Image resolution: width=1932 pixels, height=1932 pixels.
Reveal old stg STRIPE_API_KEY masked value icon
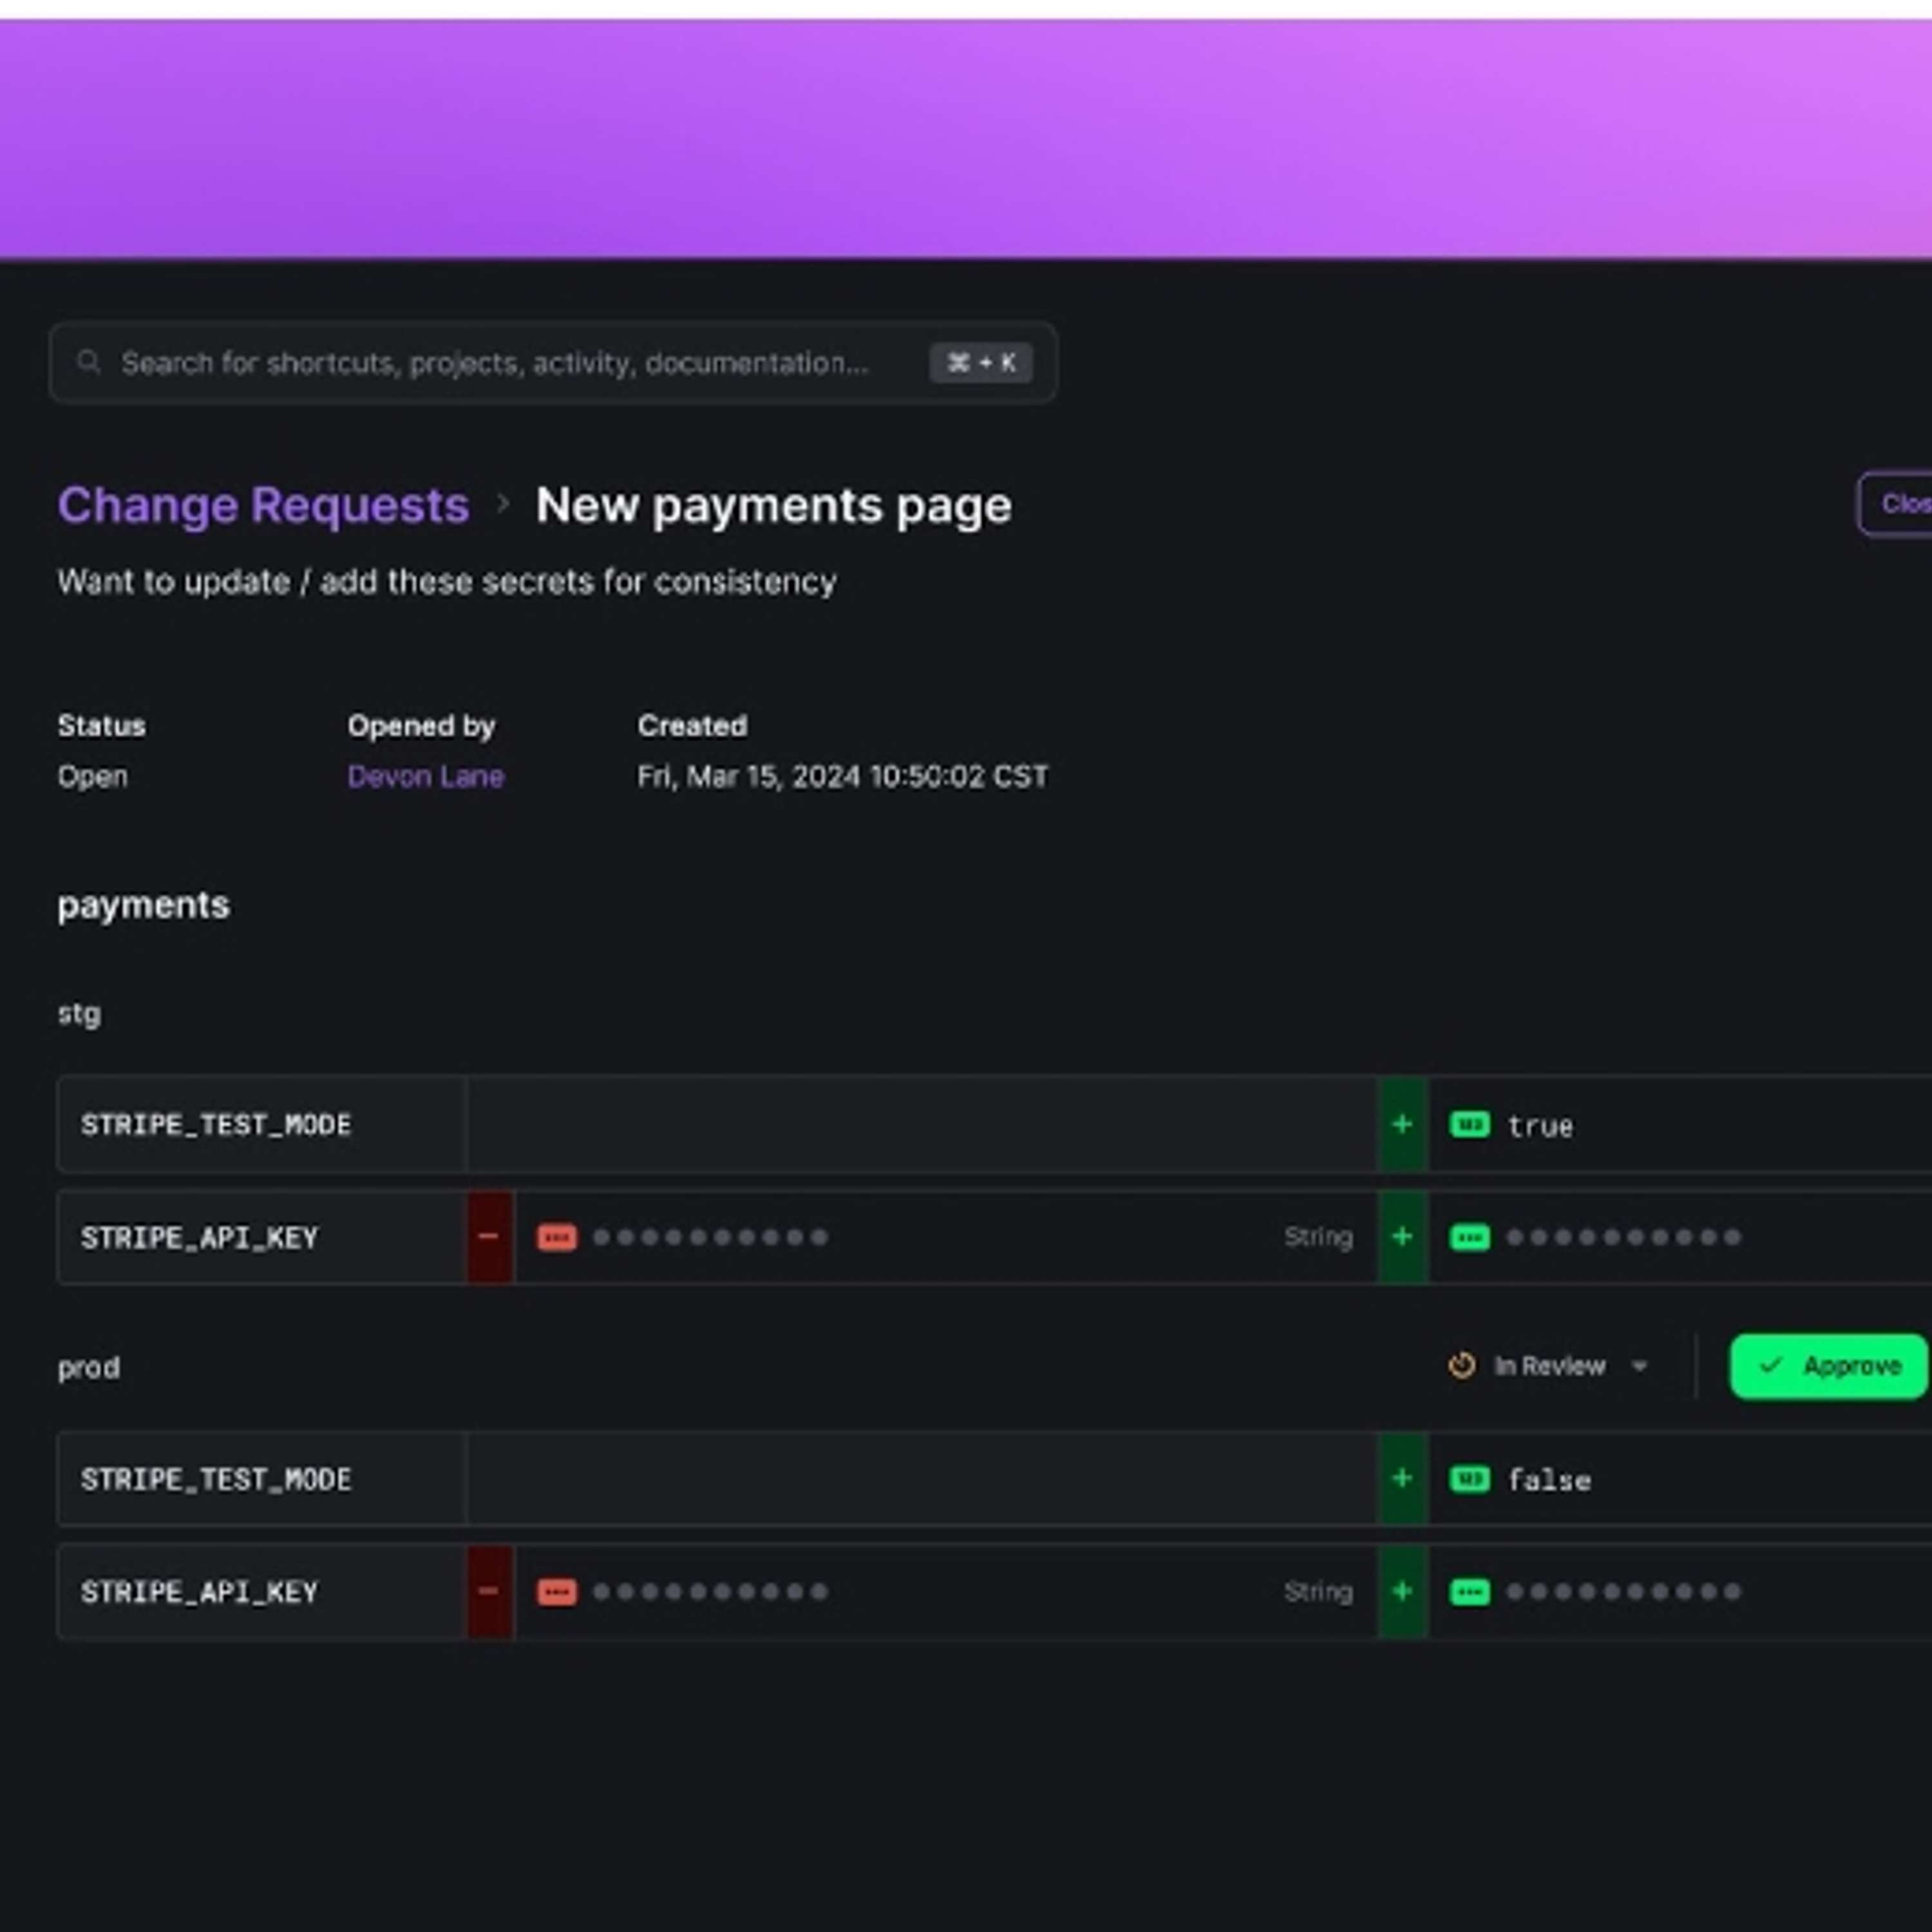[x=556, y=1238]
